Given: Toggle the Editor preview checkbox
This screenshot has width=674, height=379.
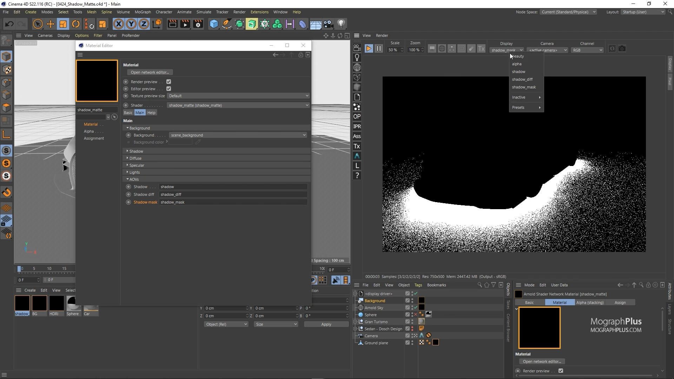Looking at the screenshot, I should [x=168, y=88].
